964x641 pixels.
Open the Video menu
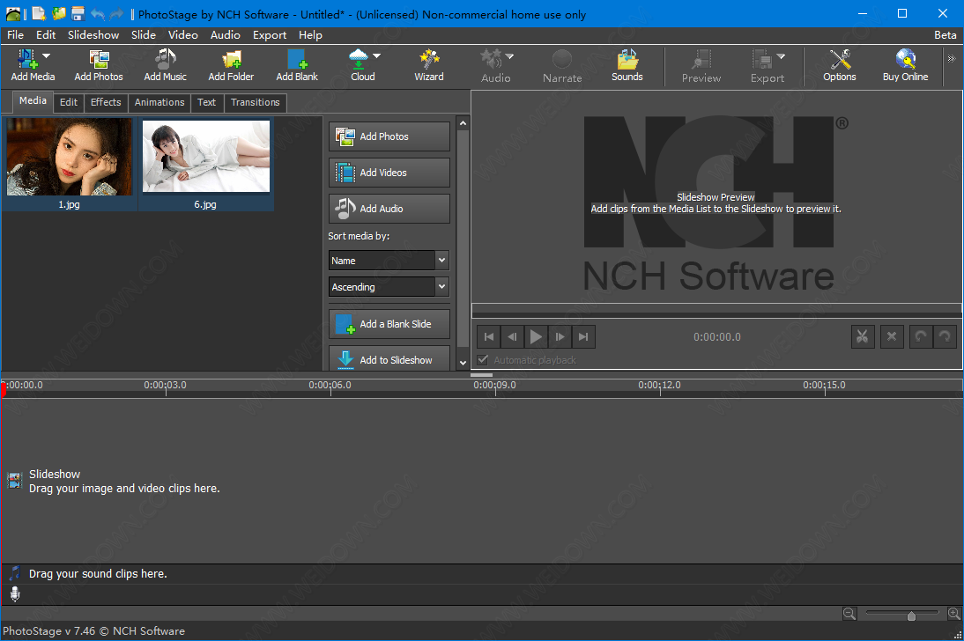183,35
